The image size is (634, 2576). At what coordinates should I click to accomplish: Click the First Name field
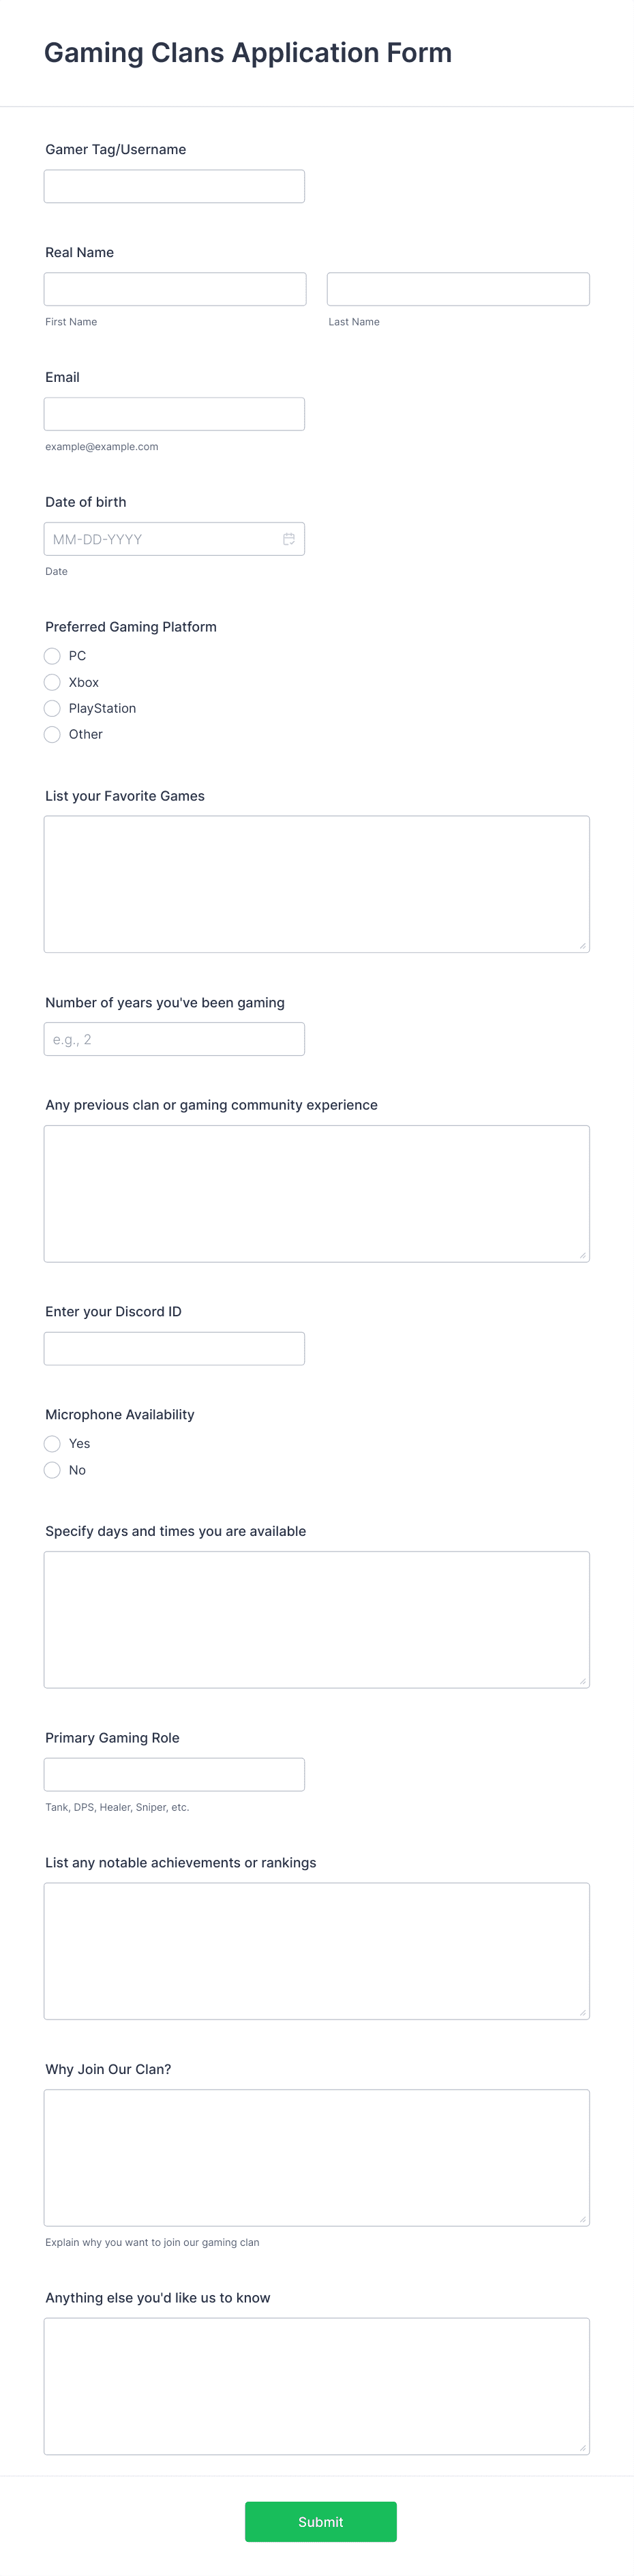pos(174,288)
